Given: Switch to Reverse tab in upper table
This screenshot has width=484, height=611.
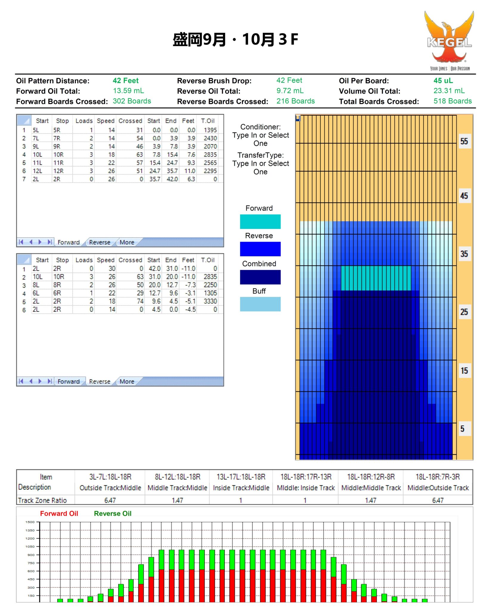Looking at the screenshot, I should point(100,242).
